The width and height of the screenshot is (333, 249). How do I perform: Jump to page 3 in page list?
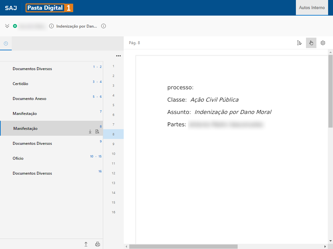[113, 85]
